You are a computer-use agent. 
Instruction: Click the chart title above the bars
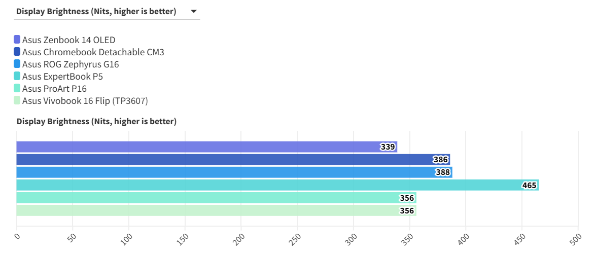tap(96, 121)
